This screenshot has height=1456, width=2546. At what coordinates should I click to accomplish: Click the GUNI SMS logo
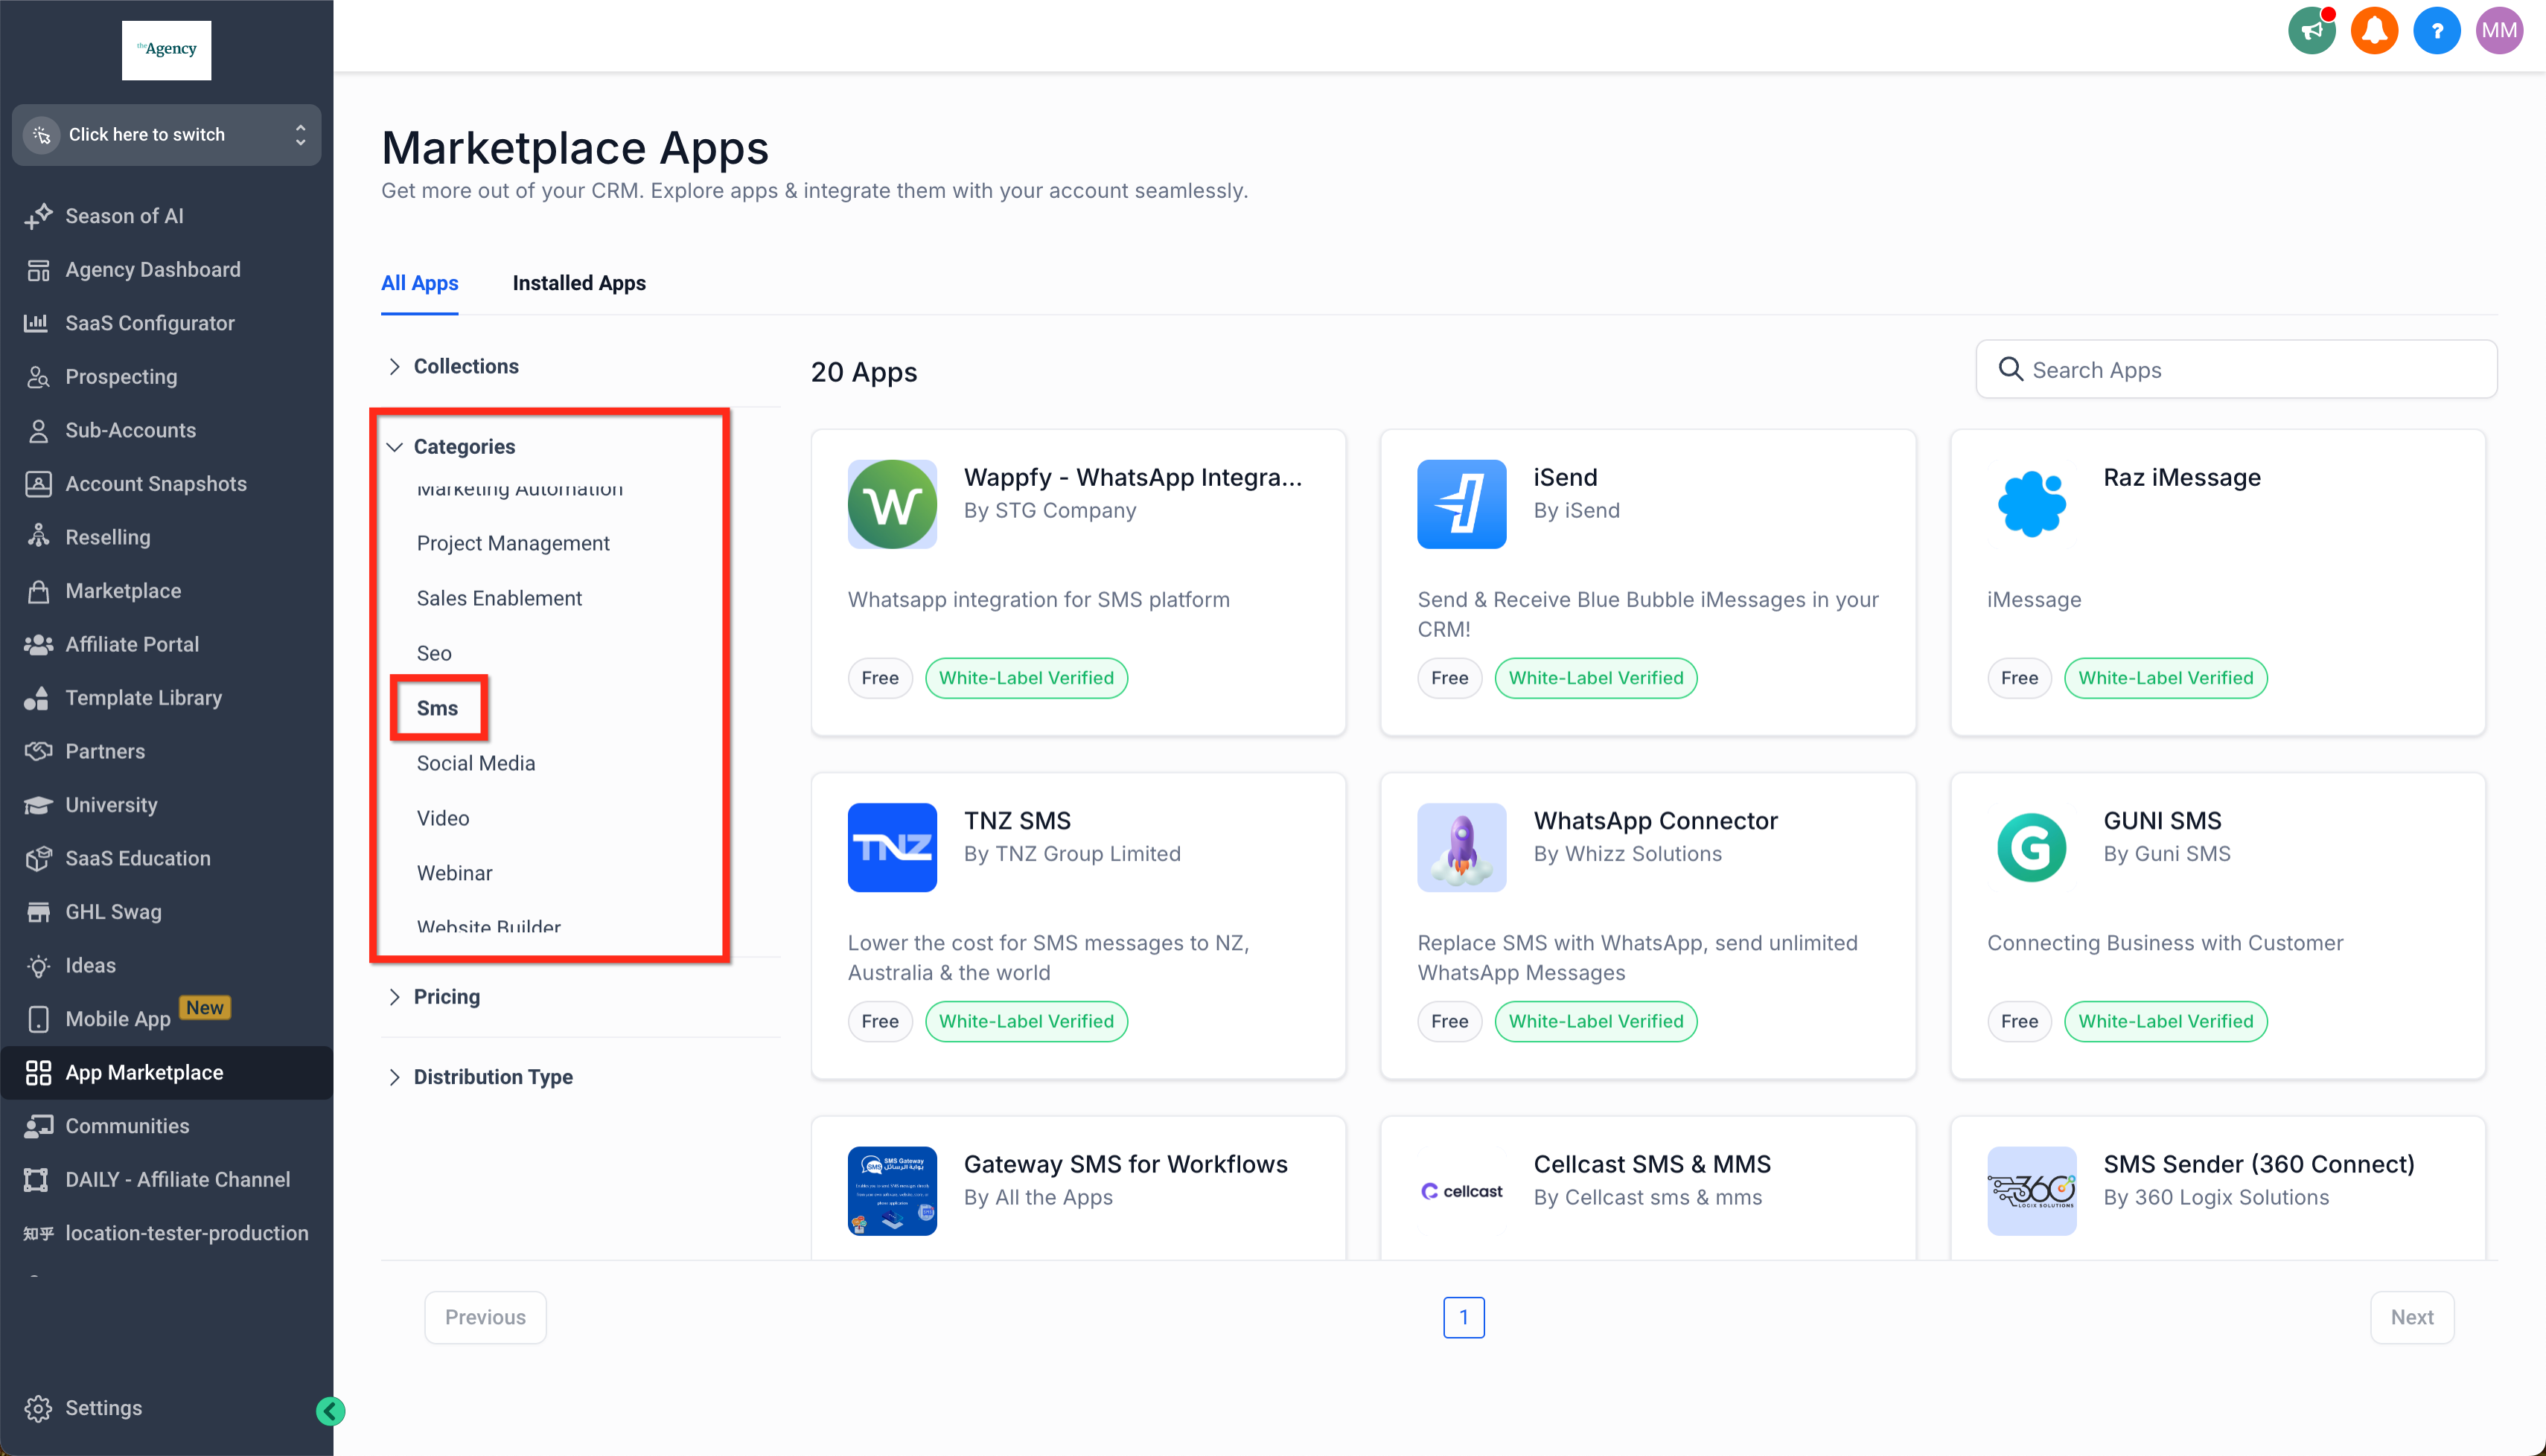click(x=2031, y=847)
